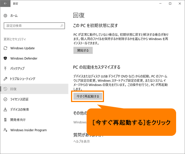
Task: Click the デバイスの検索 person locator icon
Action: (5, 109)
